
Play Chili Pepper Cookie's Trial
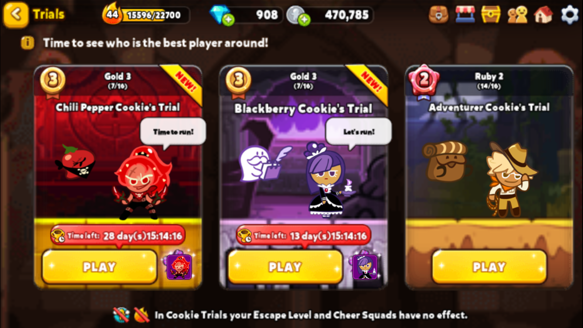coord(100,267)
